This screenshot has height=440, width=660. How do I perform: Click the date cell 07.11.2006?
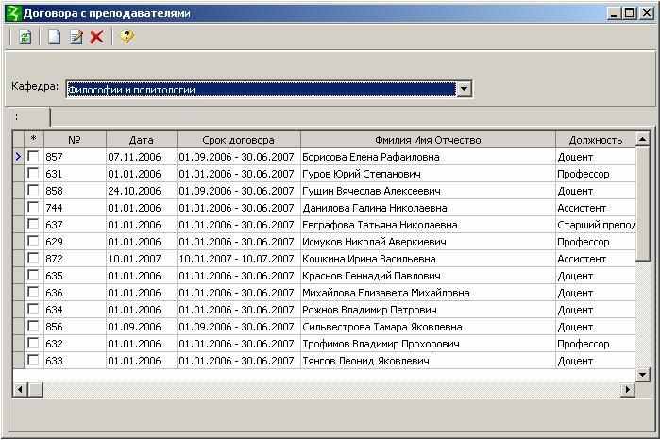pyautogui.click(x=142, y=157)
